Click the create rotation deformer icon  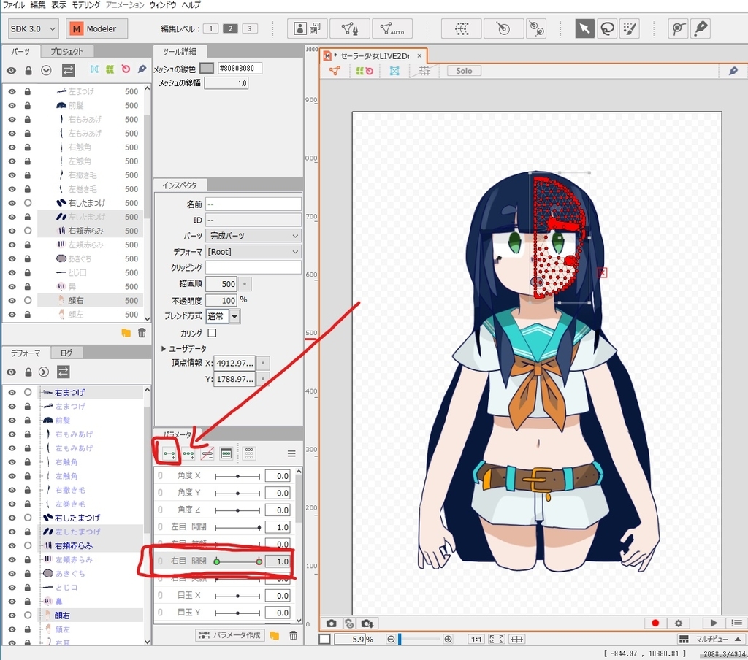pos(503,28)
